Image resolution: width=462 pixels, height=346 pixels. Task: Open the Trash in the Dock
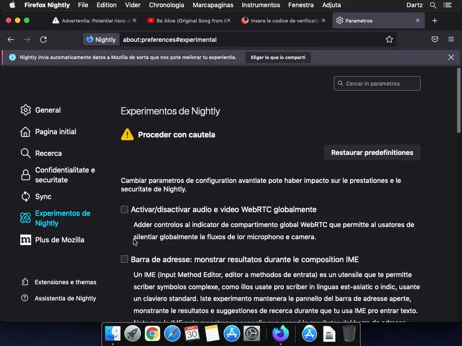[349, 334]
